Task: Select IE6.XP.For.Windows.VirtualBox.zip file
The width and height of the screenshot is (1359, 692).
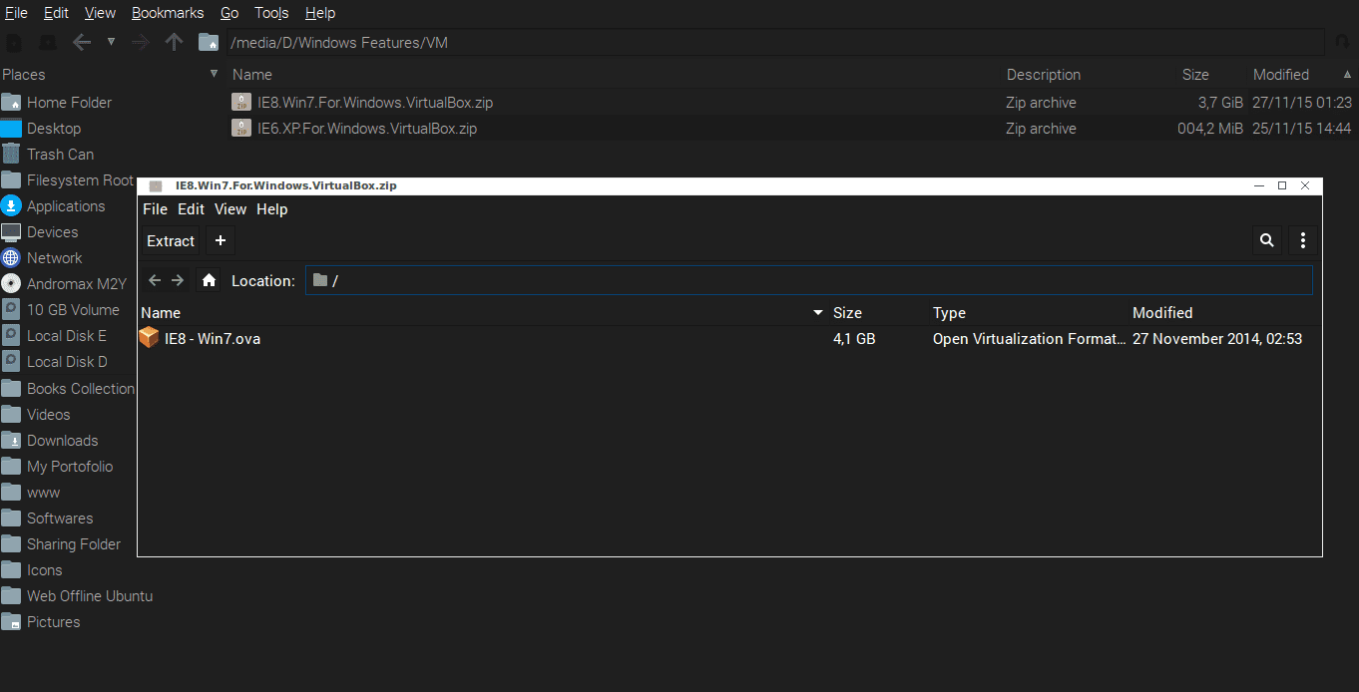Action: tap(366, 129)
